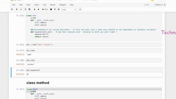The image size is (176, 99).
Task: Click the Trusted notebook indicator
Action: point(146,5)
